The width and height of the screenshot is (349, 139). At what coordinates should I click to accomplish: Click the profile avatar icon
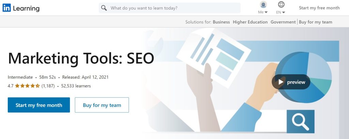click(x=263, y=5)
